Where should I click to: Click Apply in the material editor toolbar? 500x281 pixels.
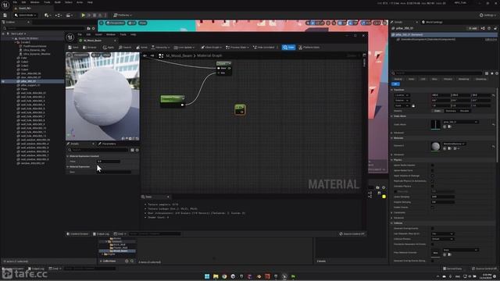coord(109,47)
